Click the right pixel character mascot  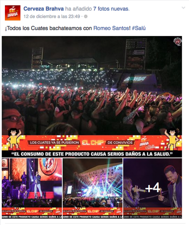click(x=172, y=138)
